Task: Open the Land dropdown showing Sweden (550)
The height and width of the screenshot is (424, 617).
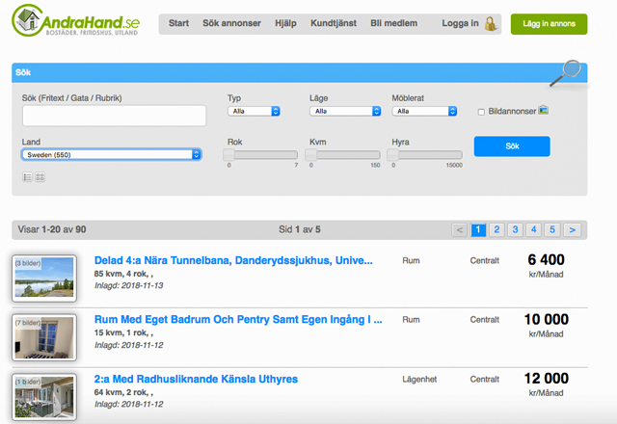Action: pos(111,154)
